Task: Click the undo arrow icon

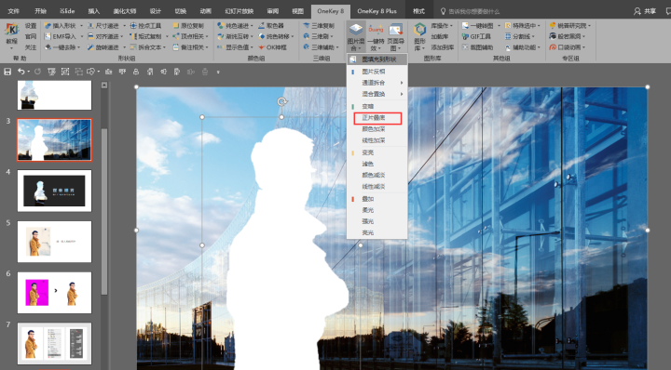Action: (x=21, y=72)
